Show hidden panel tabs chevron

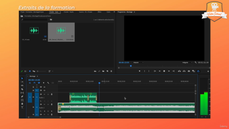pos(114,12)
